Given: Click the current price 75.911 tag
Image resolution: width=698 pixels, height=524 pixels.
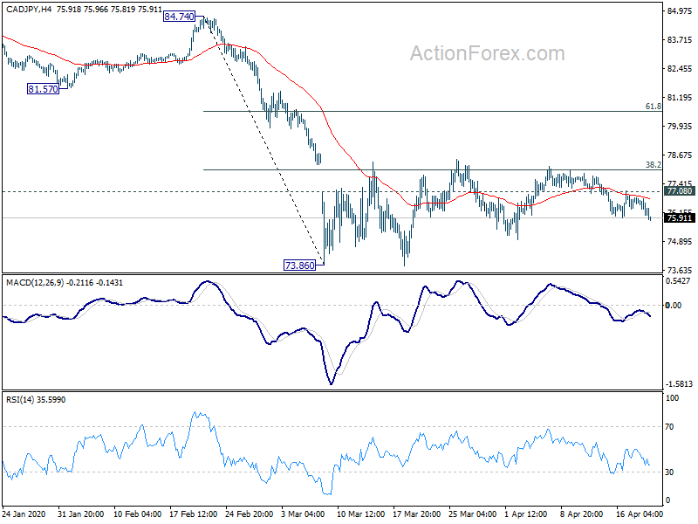Looking at the screenshot, I should click(680, 217).
